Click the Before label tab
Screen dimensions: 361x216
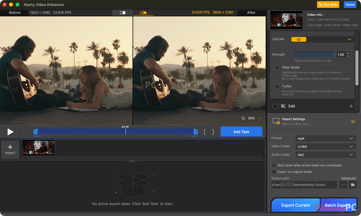coord(15,13)
